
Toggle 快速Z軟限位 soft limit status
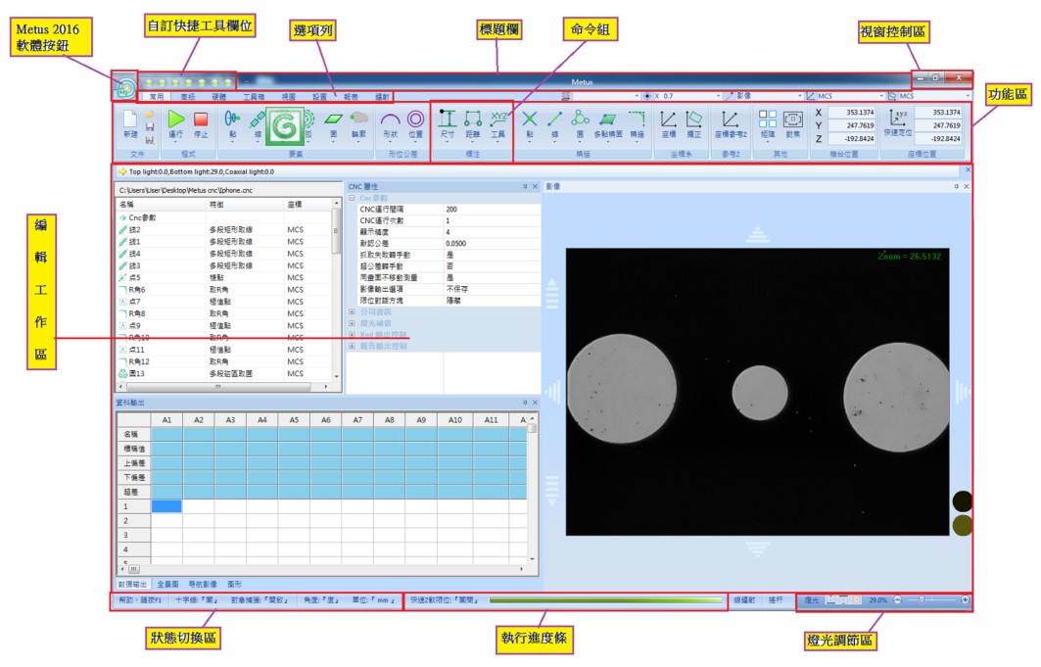[x=445, y=600]
